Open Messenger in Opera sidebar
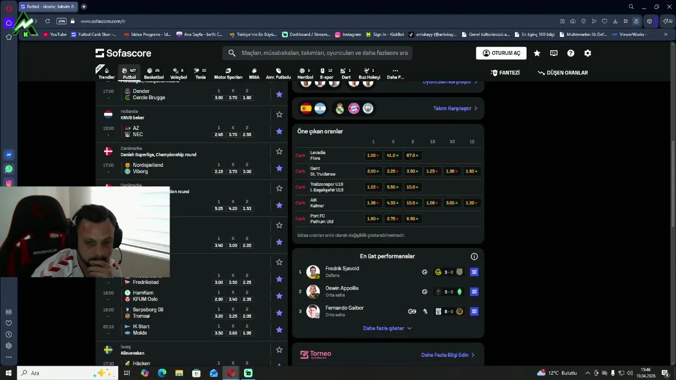This screenshot has width=676, height=380. point(9,155)
